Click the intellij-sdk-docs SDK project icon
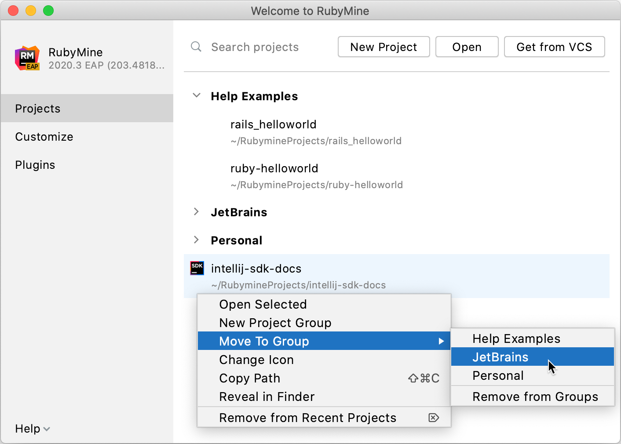 (197, 268)
